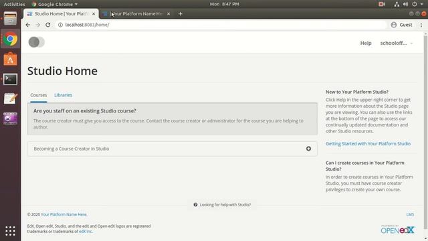The image size is (428, 241).
Task: Open the Help link in header
Action: (x=366, y=43)
